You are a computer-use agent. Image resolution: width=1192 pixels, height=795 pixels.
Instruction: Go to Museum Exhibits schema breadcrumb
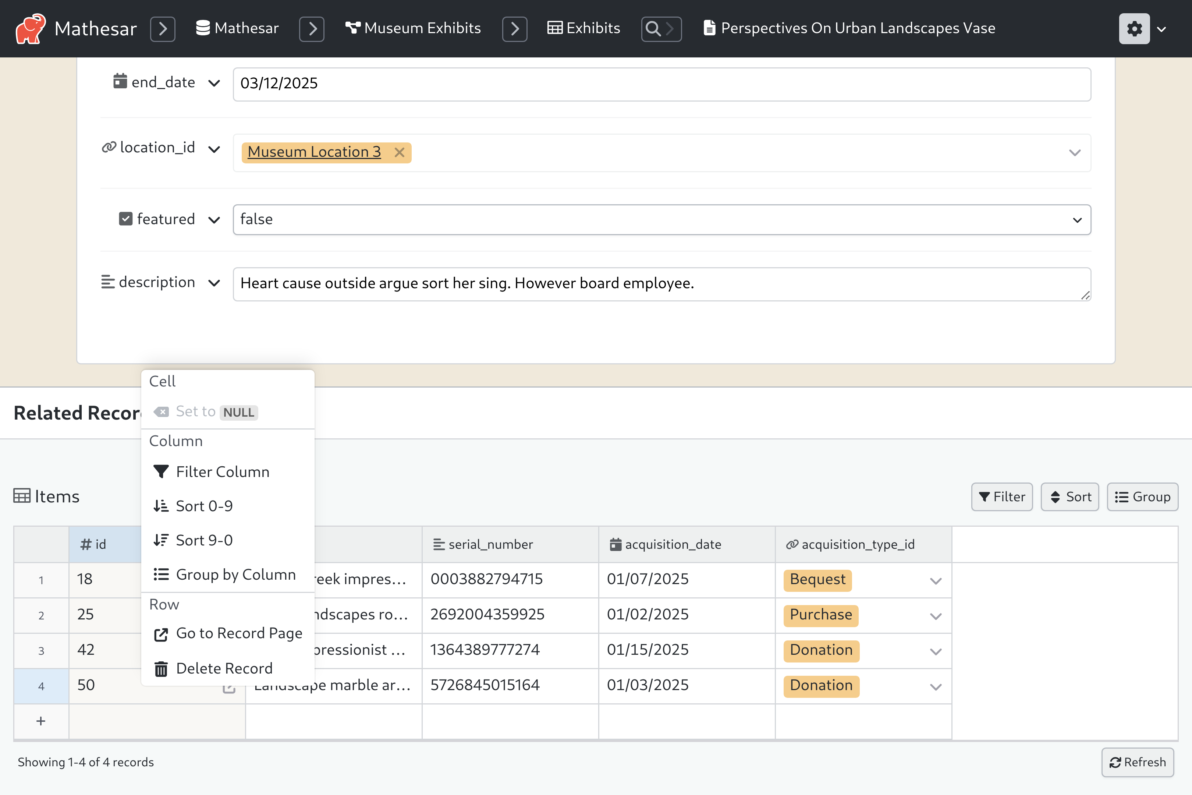click(x=413, y=28)
